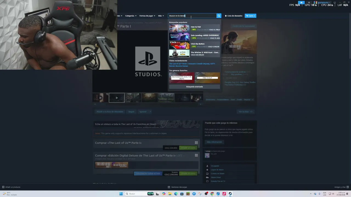Open Amigos y chat panel
The image size is (351, 197).
click(x=341, y=187)
